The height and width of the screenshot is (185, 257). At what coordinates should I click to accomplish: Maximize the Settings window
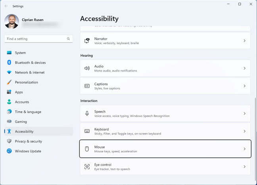240,4
